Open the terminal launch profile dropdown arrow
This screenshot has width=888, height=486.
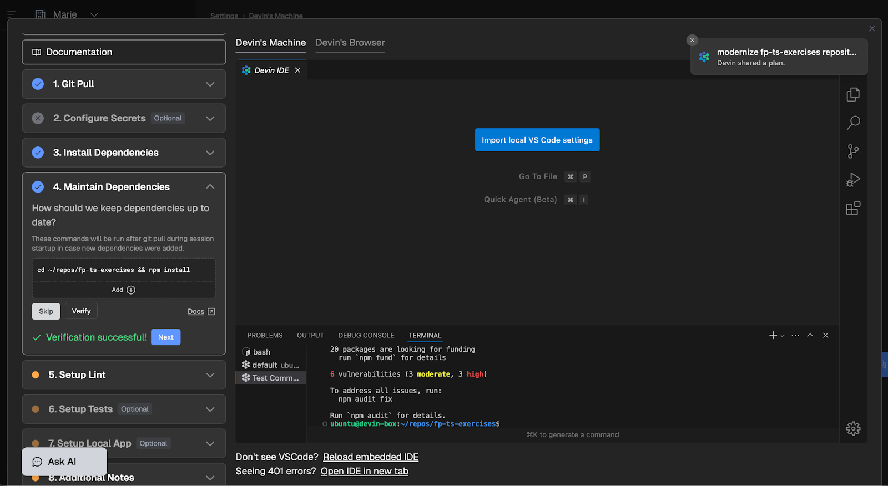pos(783,336)
